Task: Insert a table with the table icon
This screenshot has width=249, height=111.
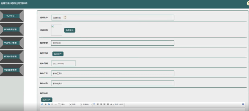Action: coord(94,104)
